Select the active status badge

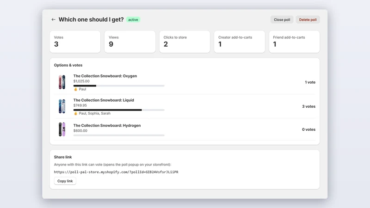(x=133, y=19)
